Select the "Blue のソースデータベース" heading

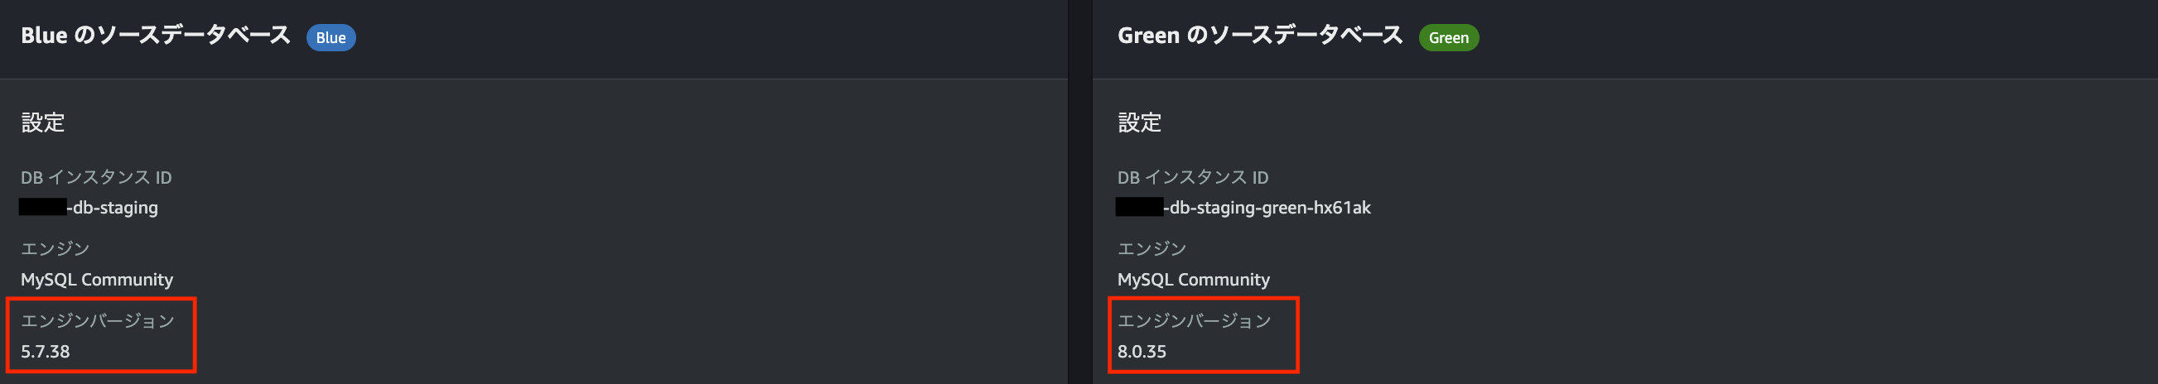click(156, 36)
